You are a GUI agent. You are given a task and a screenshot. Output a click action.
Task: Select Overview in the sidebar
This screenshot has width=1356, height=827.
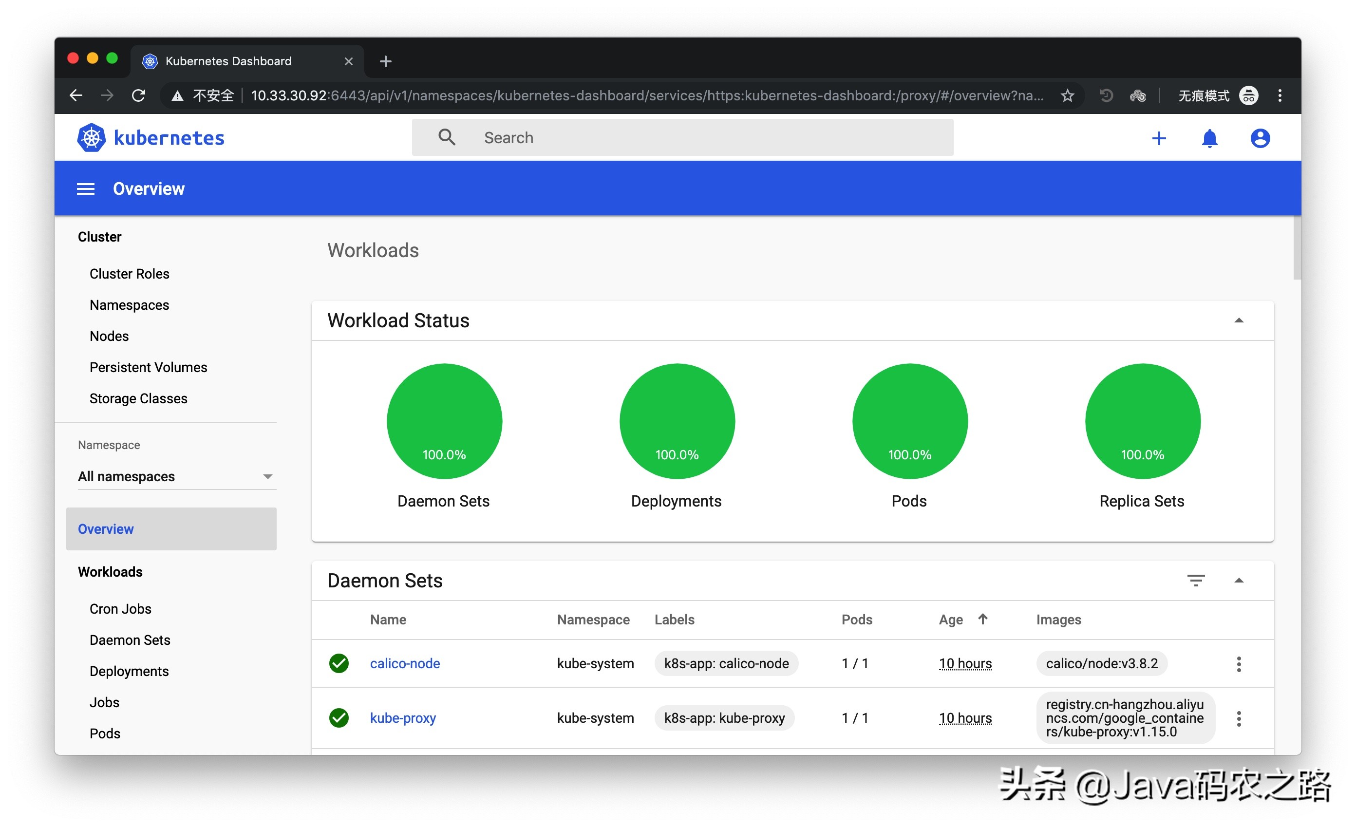point(106,529)
